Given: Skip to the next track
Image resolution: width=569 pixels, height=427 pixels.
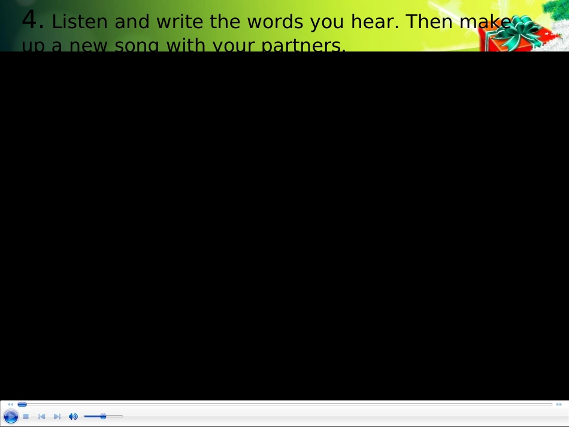Looking at the screenshot, I should [57, 416].
